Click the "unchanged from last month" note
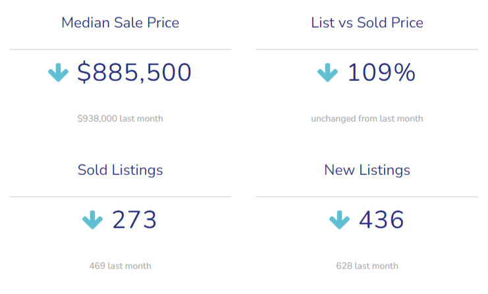This screenshot has width=488, height=294. coord(367,119)
